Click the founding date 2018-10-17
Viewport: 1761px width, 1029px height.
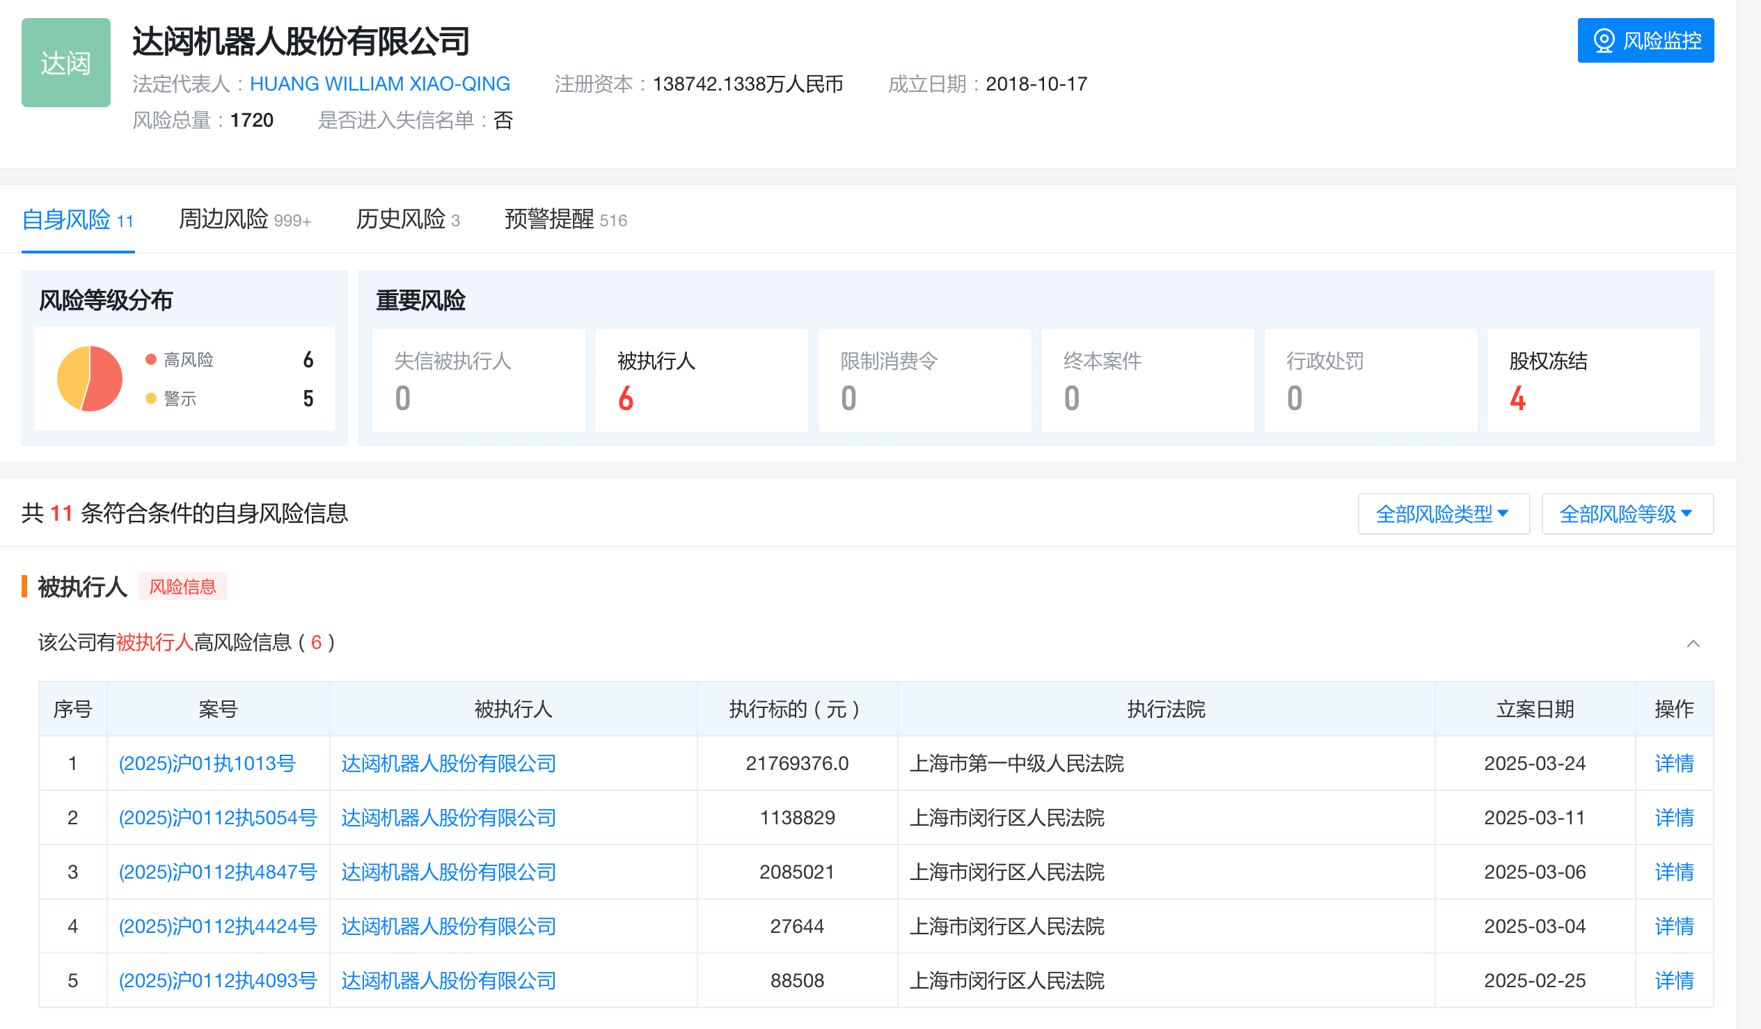(x=1036, y=84)
